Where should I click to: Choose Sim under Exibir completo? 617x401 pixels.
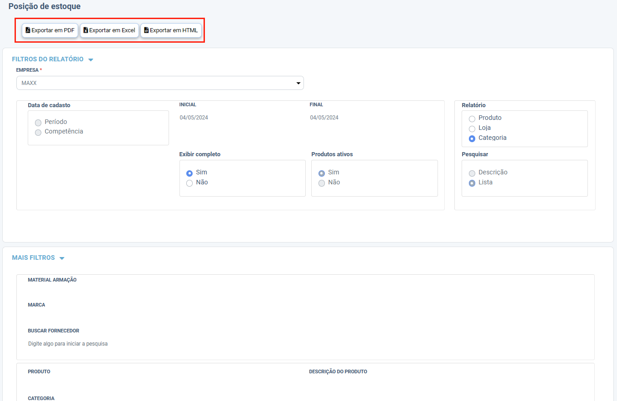(x=189, y=173)
